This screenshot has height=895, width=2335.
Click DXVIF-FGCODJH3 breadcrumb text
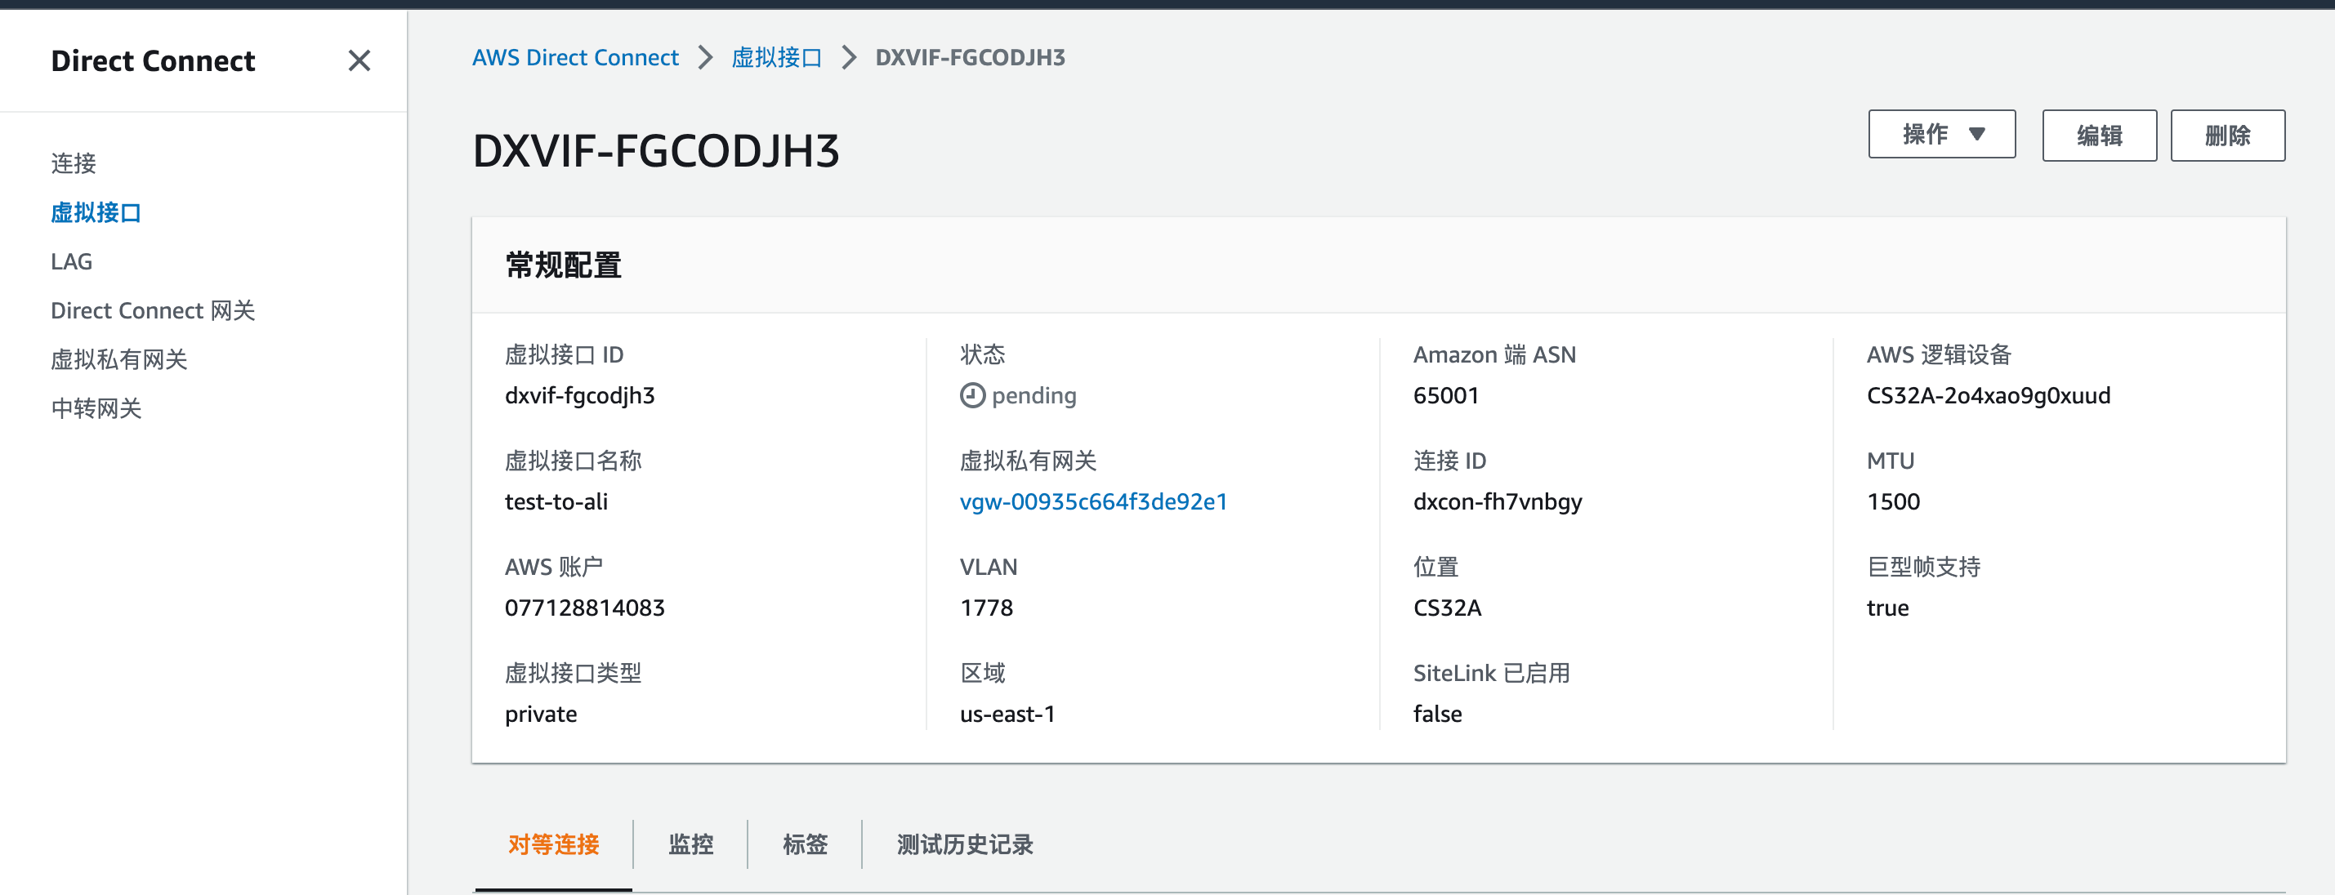tap(970, 57)
